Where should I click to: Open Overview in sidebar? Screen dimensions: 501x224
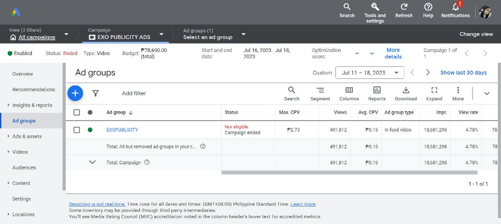pos(23,74)
